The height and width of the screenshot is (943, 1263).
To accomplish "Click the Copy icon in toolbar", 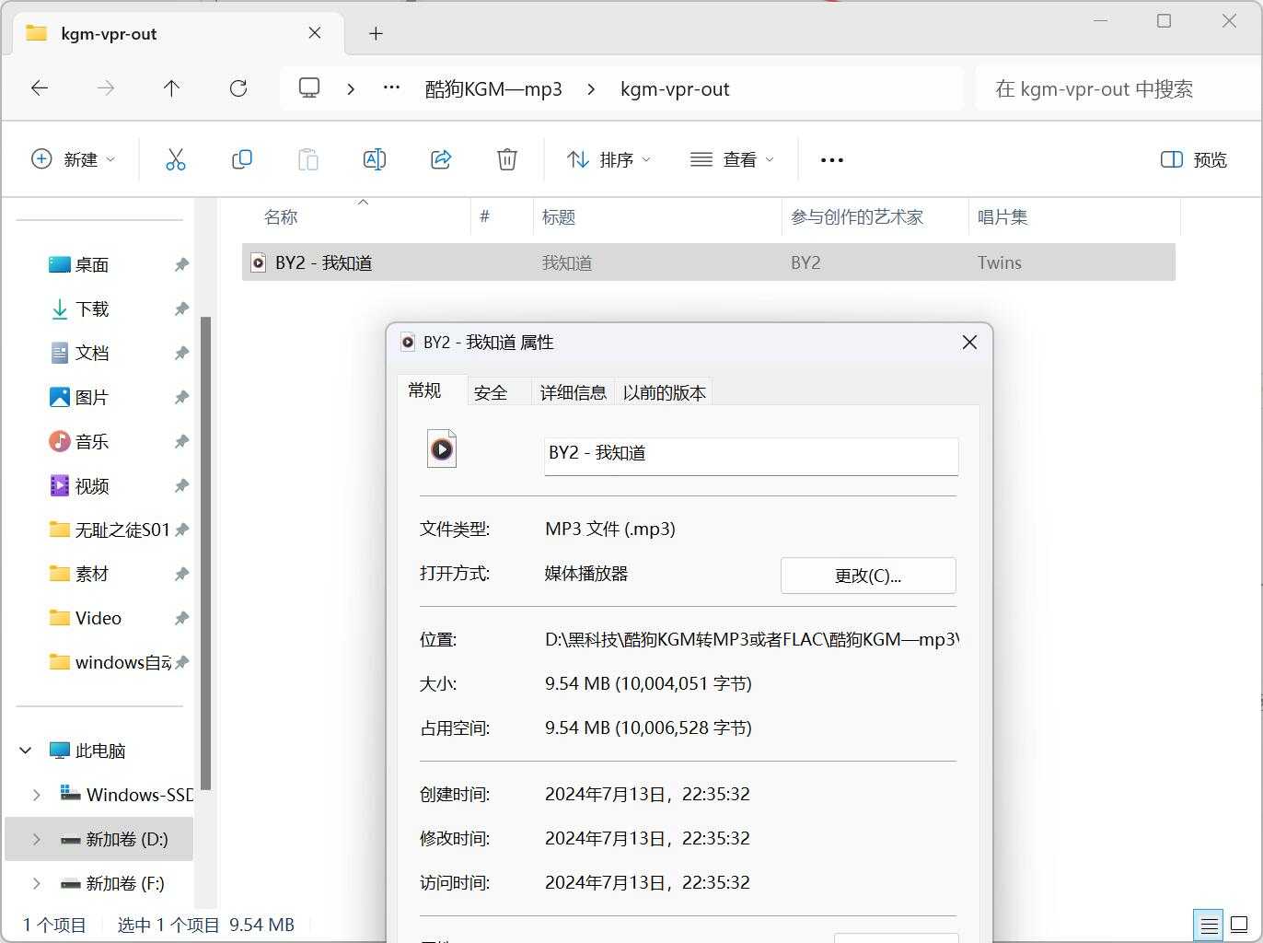I will click(x=242, y=159).
